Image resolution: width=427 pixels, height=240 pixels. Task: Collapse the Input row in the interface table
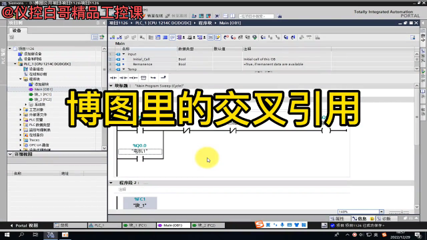coord(123,54)
